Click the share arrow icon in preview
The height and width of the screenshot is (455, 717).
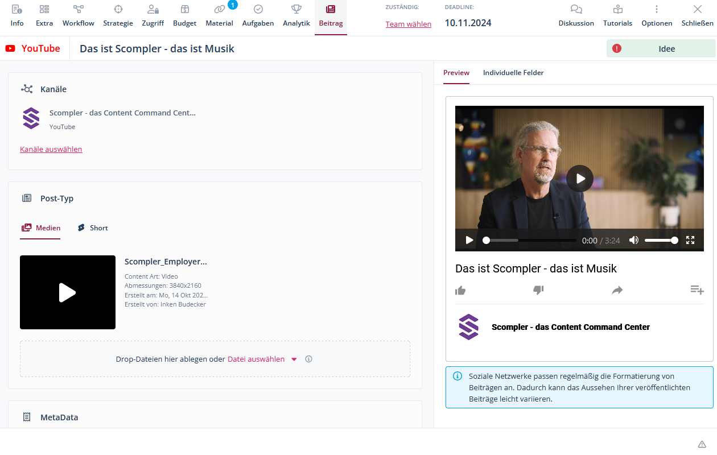click(617, 291)
